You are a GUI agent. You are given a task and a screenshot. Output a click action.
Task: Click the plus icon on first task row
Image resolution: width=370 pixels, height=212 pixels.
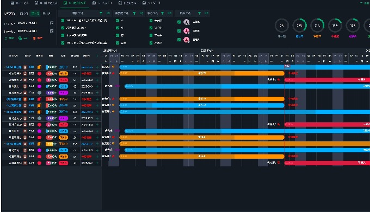(97, 67)
